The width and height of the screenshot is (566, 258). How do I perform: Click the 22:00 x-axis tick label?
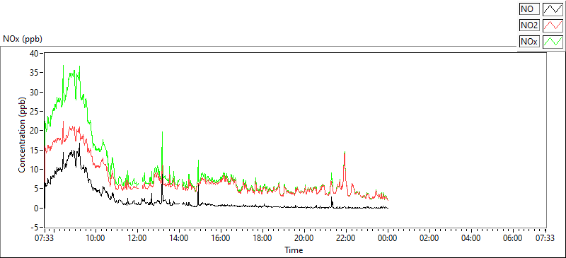pyautogui.click(x=346, y=238)
